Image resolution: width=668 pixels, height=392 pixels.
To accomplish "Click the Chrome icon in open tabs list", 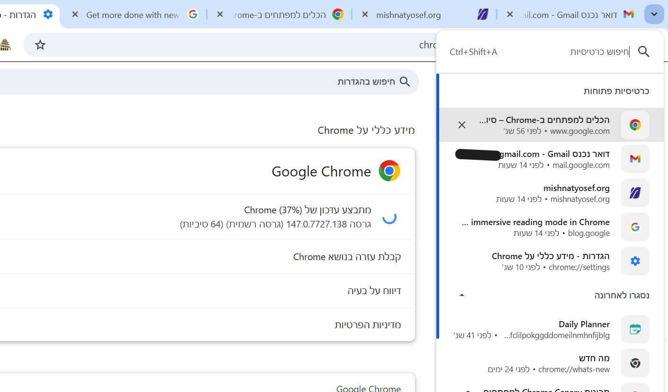I will [x=635, y=125].
